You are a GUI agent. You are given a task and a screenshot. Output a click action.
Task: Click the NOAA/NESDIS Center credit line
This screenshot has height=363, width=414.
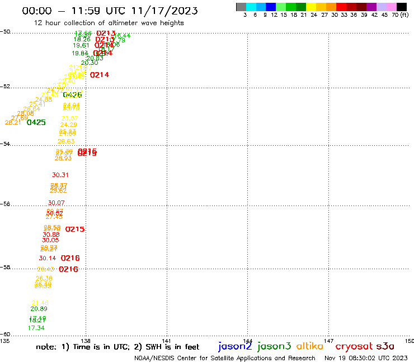coord(225,358)
